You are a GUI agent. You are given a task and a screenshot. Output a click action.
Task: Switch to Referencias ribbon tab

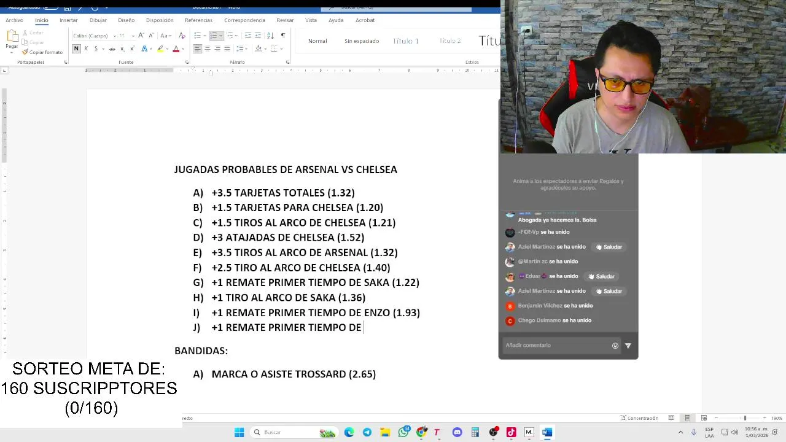198,20
